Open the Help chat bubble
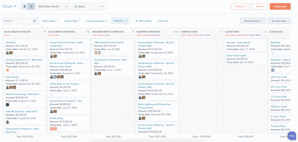 click(292, 136)
